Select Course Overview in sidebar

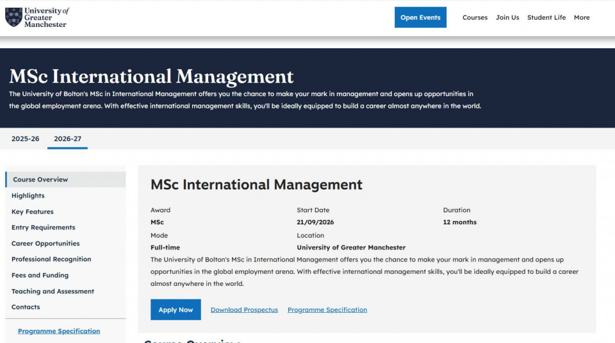click(40, 180)
